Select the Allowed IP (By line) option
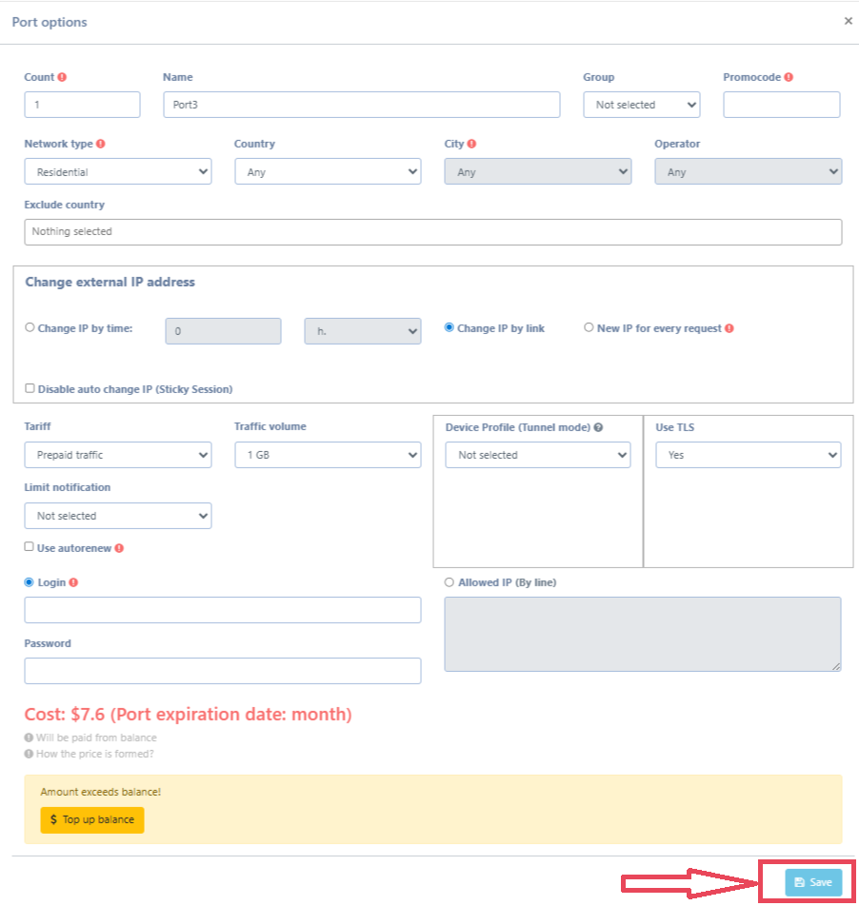The image size is (859, 906). coord(449,582)
